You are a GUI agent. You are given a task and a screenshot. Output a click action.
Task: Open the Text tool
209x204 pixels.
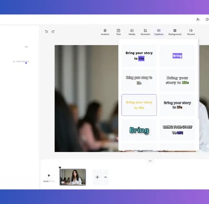pyautogui.click(x=119, y=32)
